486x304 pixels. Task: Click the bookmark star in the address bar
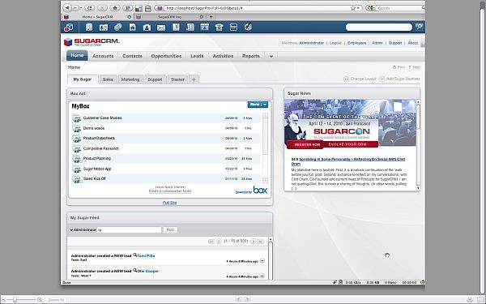click(352, 8)
